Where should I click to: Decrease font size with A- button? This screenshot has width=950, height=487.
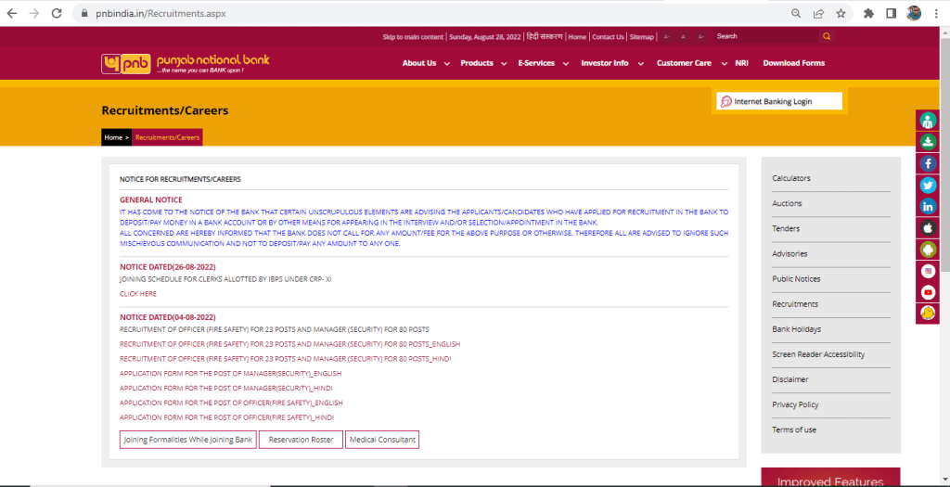[x=666, y=37]
